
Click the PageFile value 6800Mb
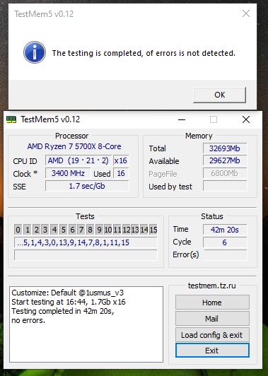(x=225, y=173)
